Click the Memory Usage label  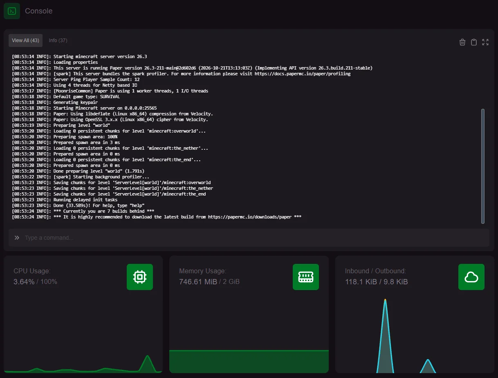[x=203, y=271]
